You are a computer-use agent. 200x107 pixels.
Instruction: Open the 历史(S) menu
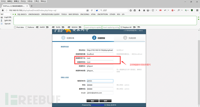[x=23, y=1]
